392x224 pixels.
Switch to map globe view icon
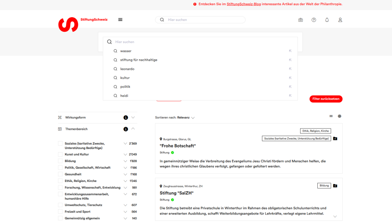(x=340, y=116)
